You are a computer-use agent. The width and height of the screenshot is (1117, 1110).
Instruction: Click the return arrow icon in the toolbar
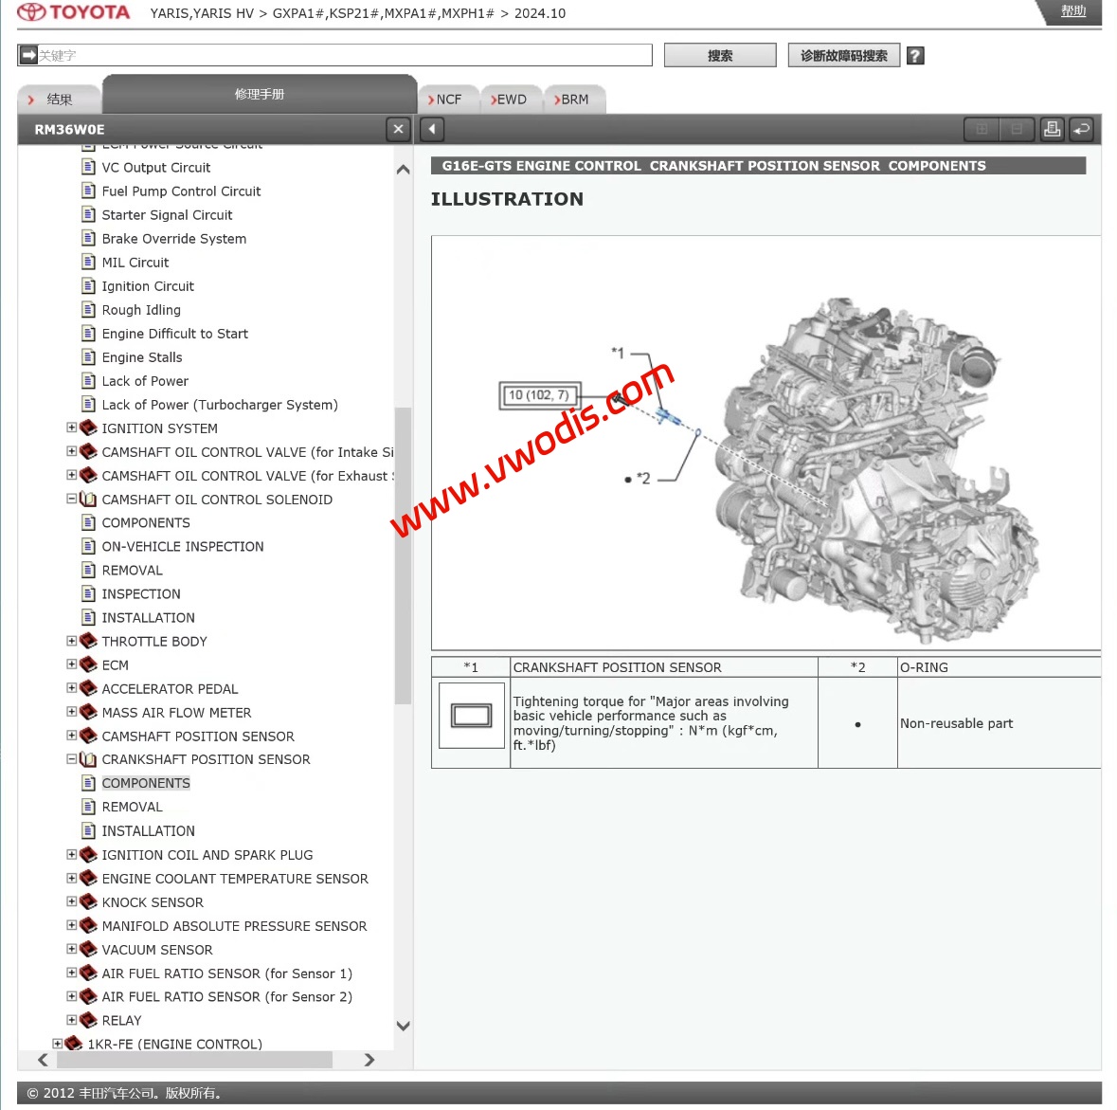[x=1081, y=129]
